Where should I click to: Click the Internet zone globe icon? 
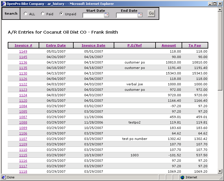[182, 177]
